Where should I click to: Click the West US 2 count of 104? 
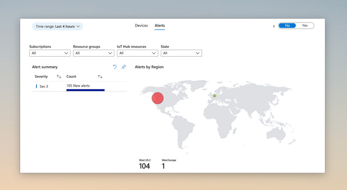144,166
